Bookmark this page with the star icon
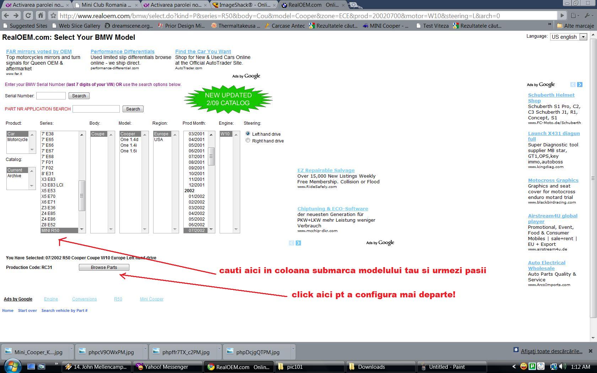The width and height of the screenshot is (597, 373). click(x=53, y=16)
